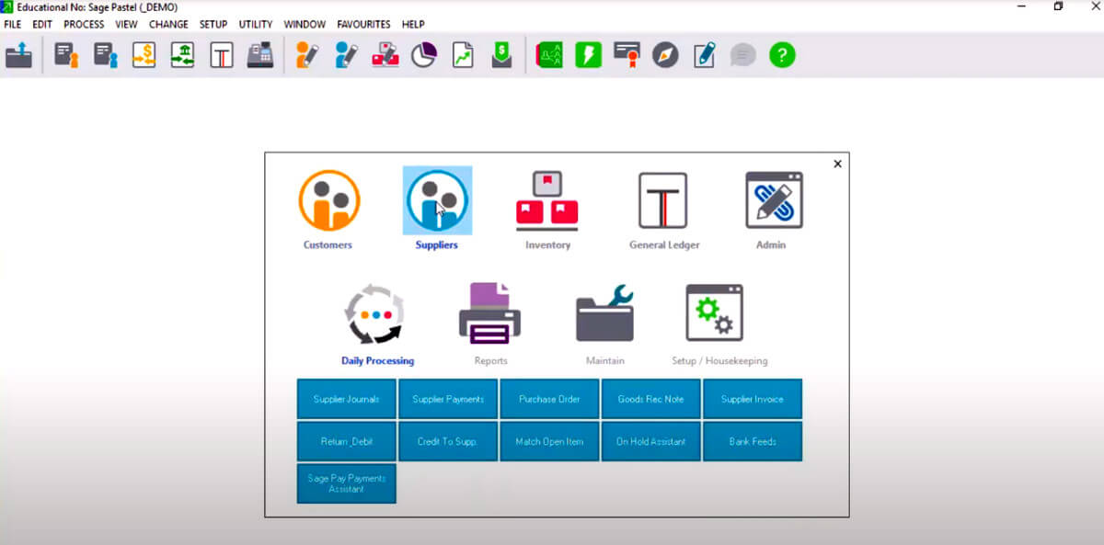1104x545 pixels.
Task: Click the pie chart toolbar icon
Action: pyautogui.click(x=423, y=55)
